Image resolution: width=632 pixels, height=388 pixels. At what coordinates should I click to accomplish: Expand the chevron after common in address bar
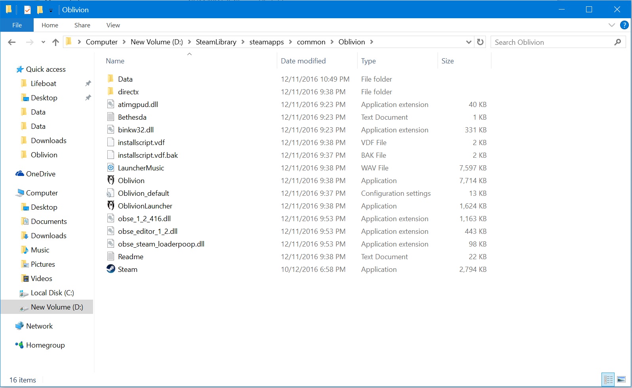(332, 42)
